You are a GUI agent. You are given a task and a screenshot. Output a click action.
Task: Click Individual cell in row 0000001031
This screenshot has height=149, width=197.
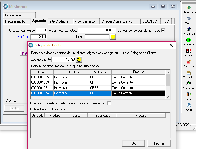[x=72, y=88]
